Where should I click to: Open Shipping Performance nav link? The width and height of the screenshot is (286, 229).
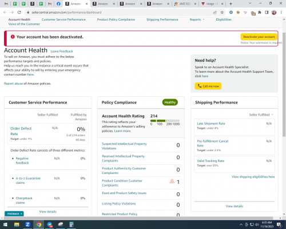coord(162,19)
